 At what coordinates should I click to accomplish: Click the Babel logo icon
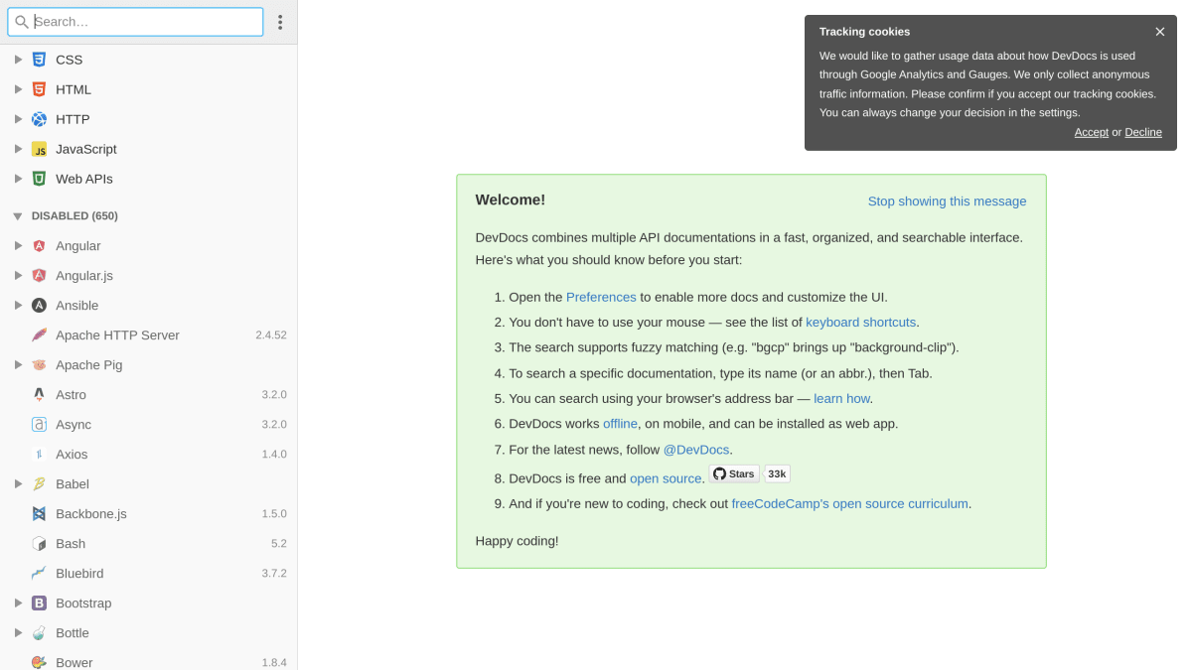39,484
